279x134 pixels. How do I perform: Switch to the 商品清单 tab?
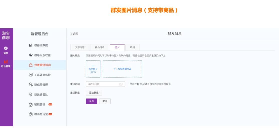click(x=100, y=47)
